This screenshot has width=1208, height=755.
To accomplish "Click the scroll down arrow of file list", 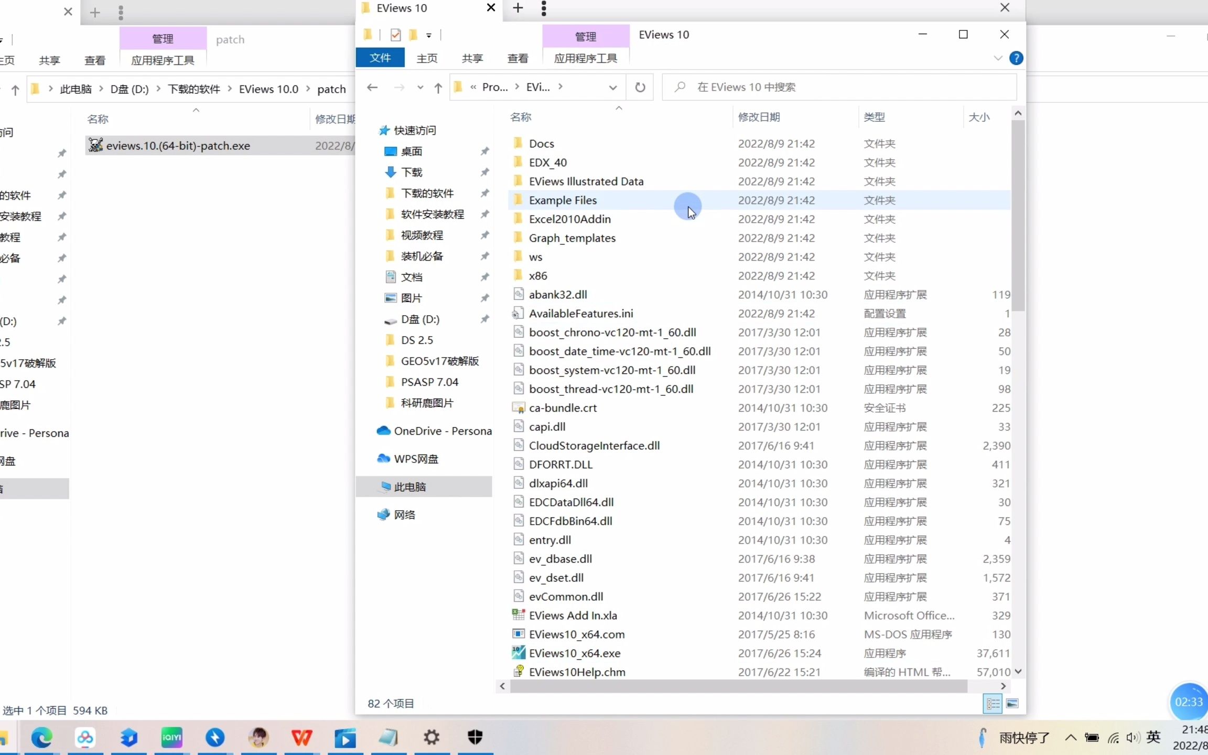I will pyautogui.click(x=1018, y=672).
